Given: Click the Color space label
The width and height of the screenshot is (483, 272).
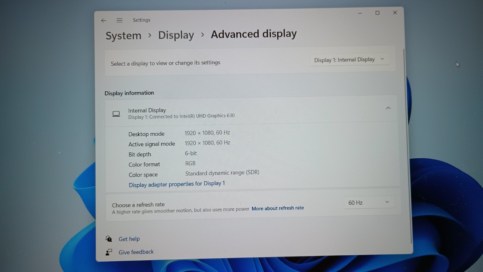Looking at the screenshot, I should coord(143,175).
